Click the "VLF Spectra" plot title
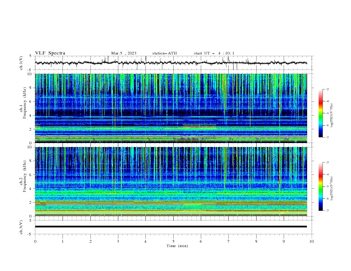 (50, 53)
